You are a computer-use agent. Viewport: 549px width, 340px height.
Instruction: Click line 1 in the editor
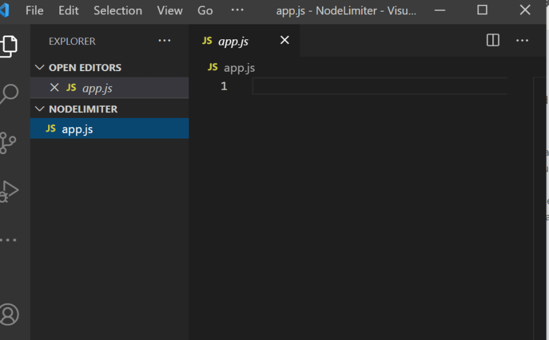coord(379,86)
